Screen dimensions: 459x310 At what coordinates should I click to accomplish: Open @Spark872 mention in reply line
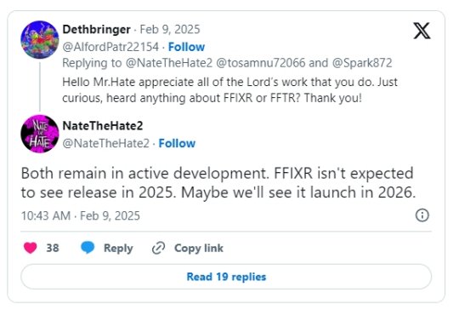point(362,63)
